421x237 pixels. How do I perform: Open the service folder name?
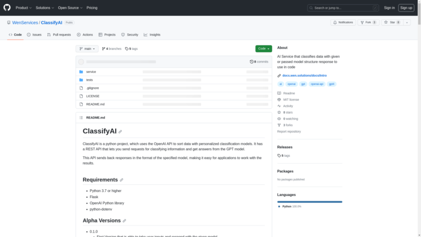pos(91,72)
